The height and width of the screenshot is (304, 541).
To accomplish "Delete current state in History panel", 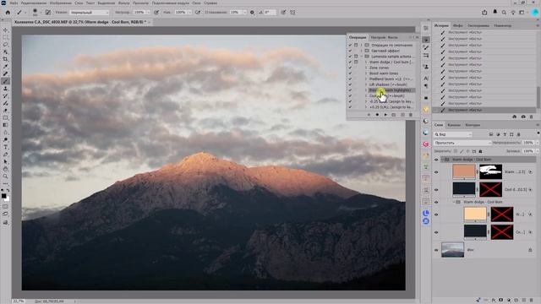I will [532, 117].
